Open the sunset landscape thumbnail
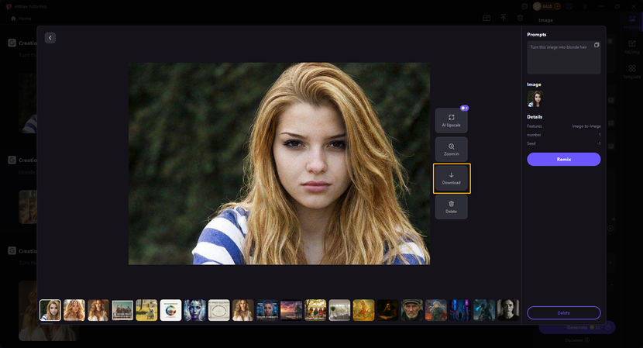Image resolution: width=643 pixels, height=348 pixels. click(x=291, y=310)
